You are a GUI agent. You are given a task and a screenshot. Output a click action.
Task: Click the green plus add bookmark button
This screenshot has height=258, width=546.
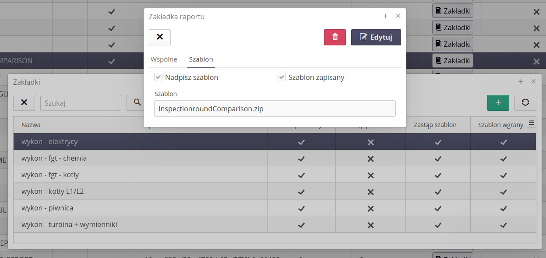[498, 102]
